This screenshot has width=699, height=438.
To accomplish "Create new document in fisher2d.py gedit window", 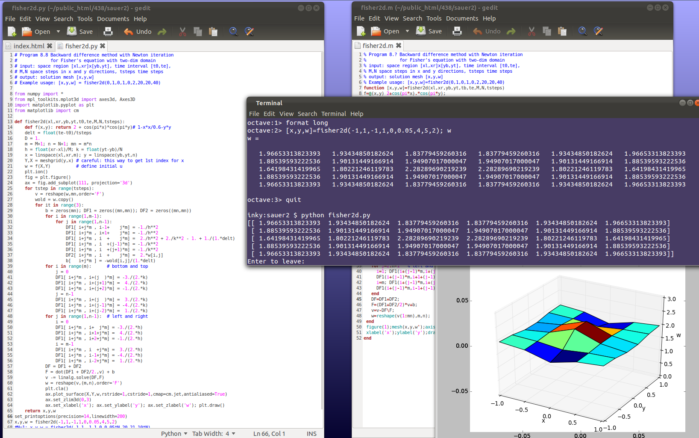I will (x=12, y=32).
